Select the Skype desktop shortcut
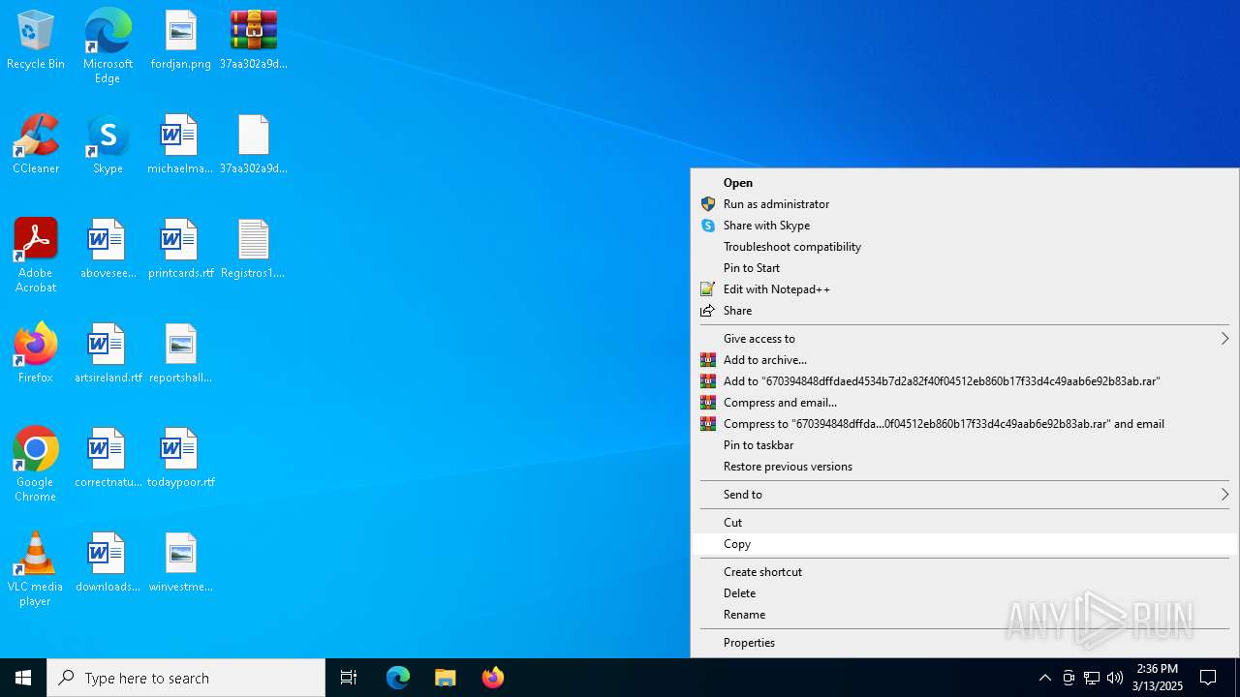Image resolution: width=1240 pixels, height=697 pixels. click(108, 145)
